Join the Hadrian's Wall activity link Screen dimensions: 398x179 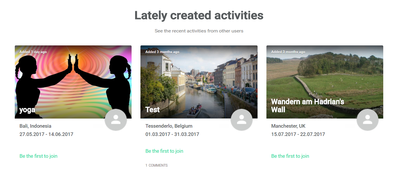coord(290,156)
